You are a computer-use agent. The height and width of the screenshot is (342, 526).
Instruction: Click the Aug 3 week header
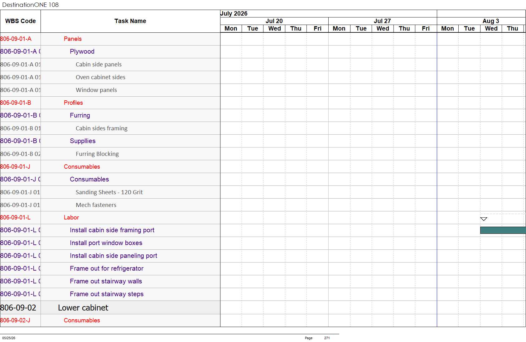point(490,21)
